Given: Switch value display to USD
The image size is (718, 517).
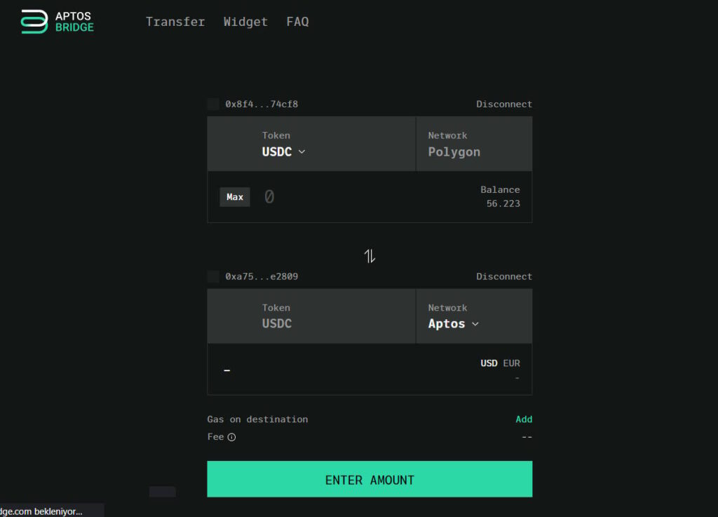Looking at the screenshot, I should pos(489,363).
